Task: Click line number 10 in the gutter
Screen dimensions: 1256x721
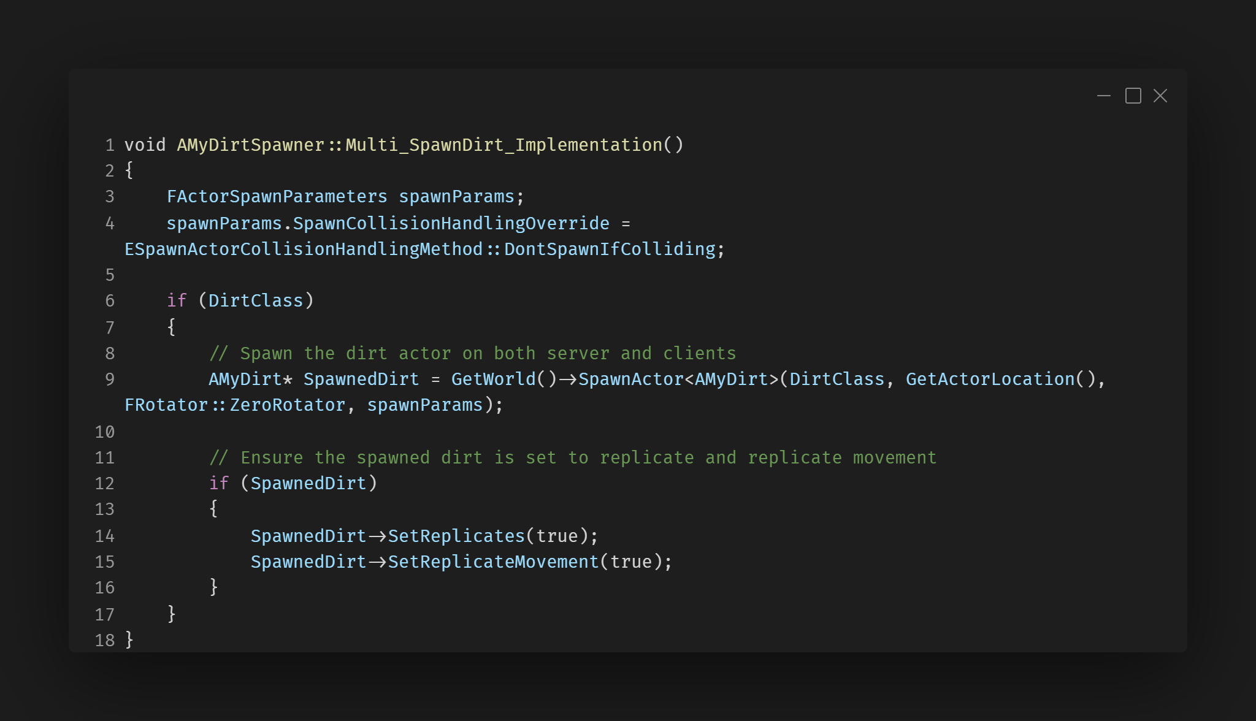Action: pyautogui.click(x=105, y=432)
